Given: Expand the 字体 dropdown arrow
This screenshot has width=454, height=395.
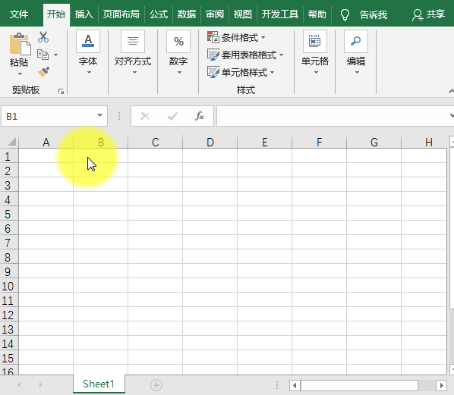Looking at the screenshot, I should [x=89, y=73].
